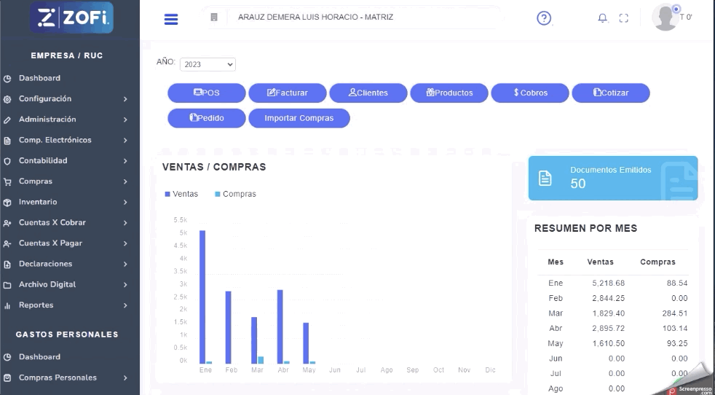The image size is (715, 395).
Task: Open the AÑO 2023 dropdown
Action: pyautogui.click(x=208, y=64)
